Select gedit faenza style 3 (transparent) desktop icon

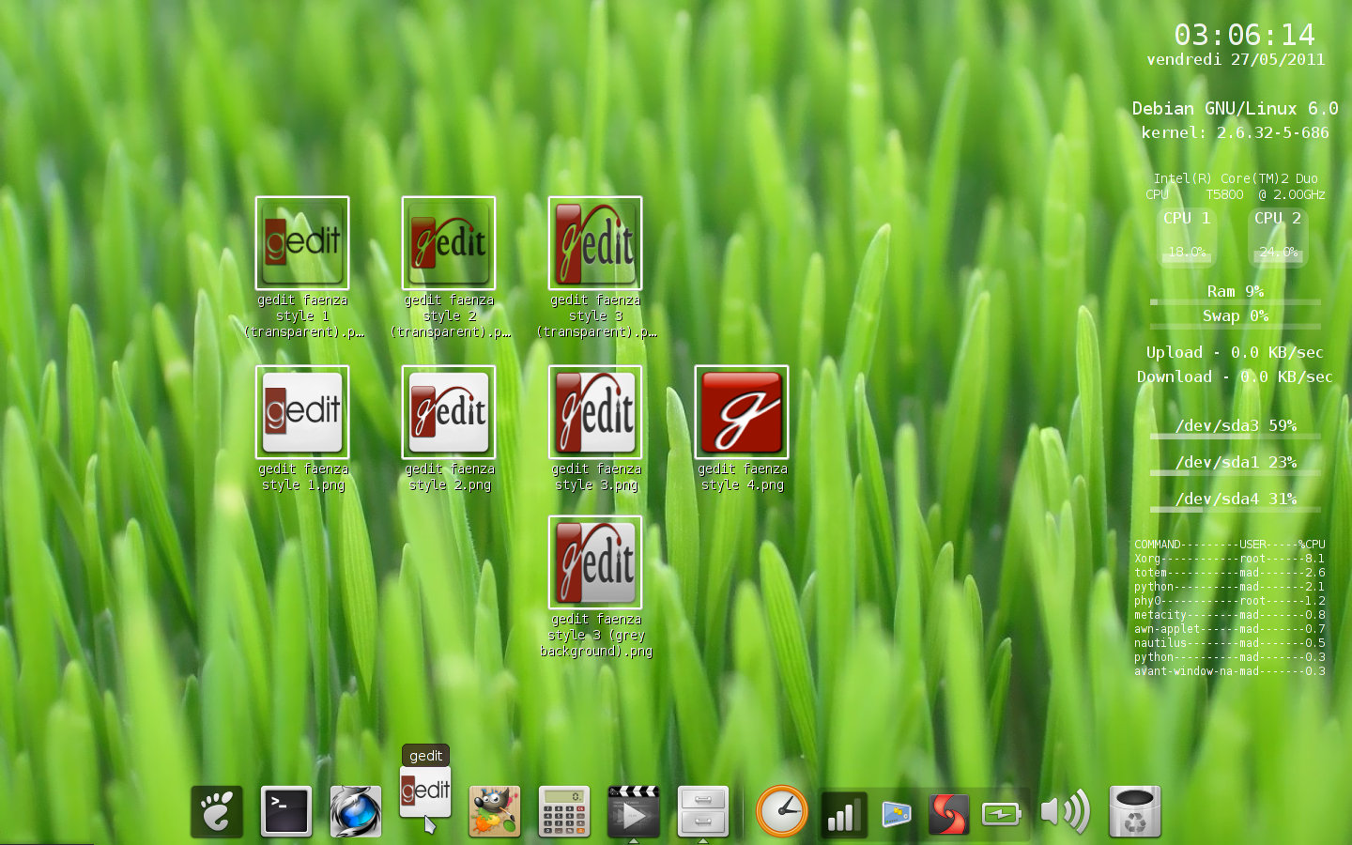[x=595, y=243]
